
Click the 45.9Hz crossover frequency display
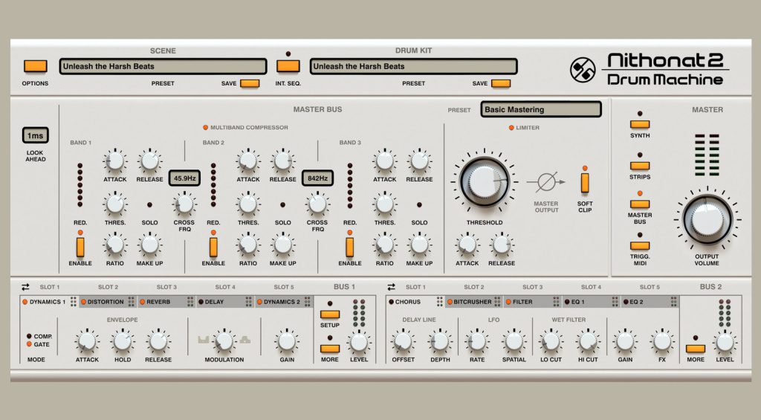pyautogui.click(x=184, y=178)
